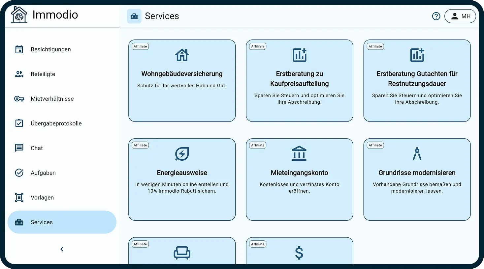Open the Energieausweise service title

(x=182, y=173)
